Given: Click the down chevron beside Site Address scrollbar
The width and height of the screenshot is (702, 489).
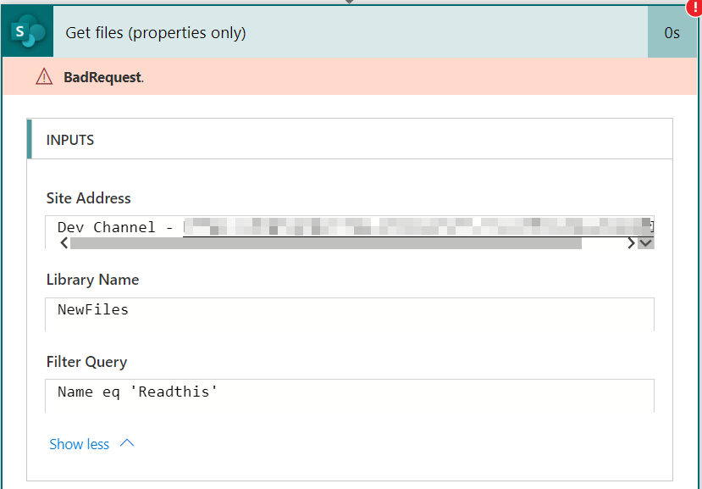Looking at the screenshot, I should click(x=646, y=243).
